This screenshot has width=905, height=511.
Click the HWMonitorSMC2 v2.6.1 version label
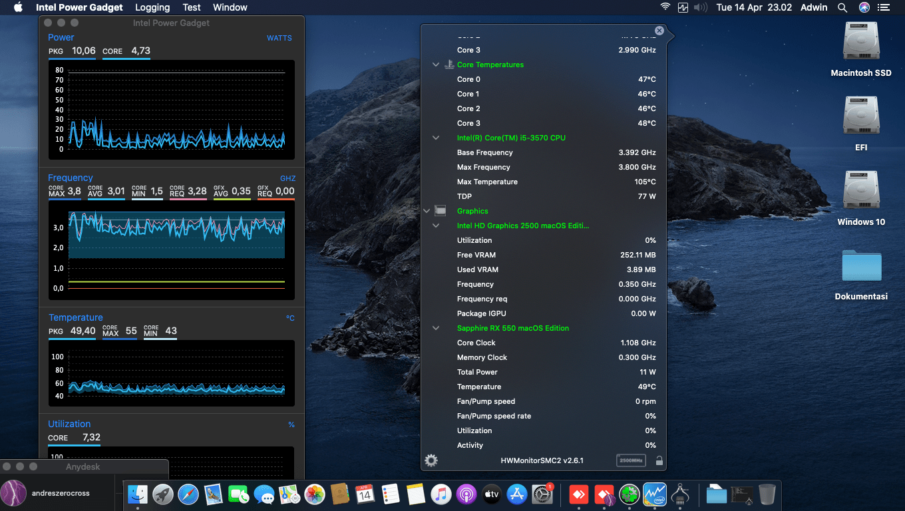coord(542,460)
